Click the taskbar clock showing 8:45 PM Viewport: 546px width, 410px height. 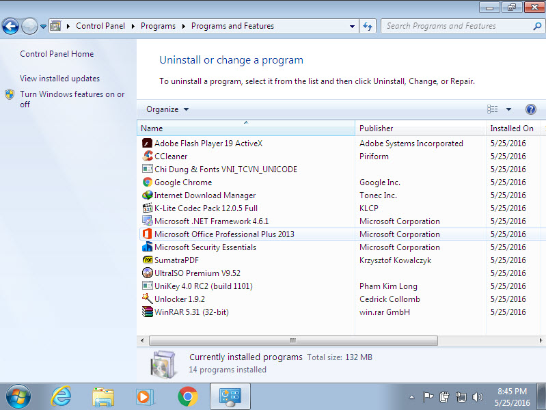pyautogui.click(x=513, y=397)
